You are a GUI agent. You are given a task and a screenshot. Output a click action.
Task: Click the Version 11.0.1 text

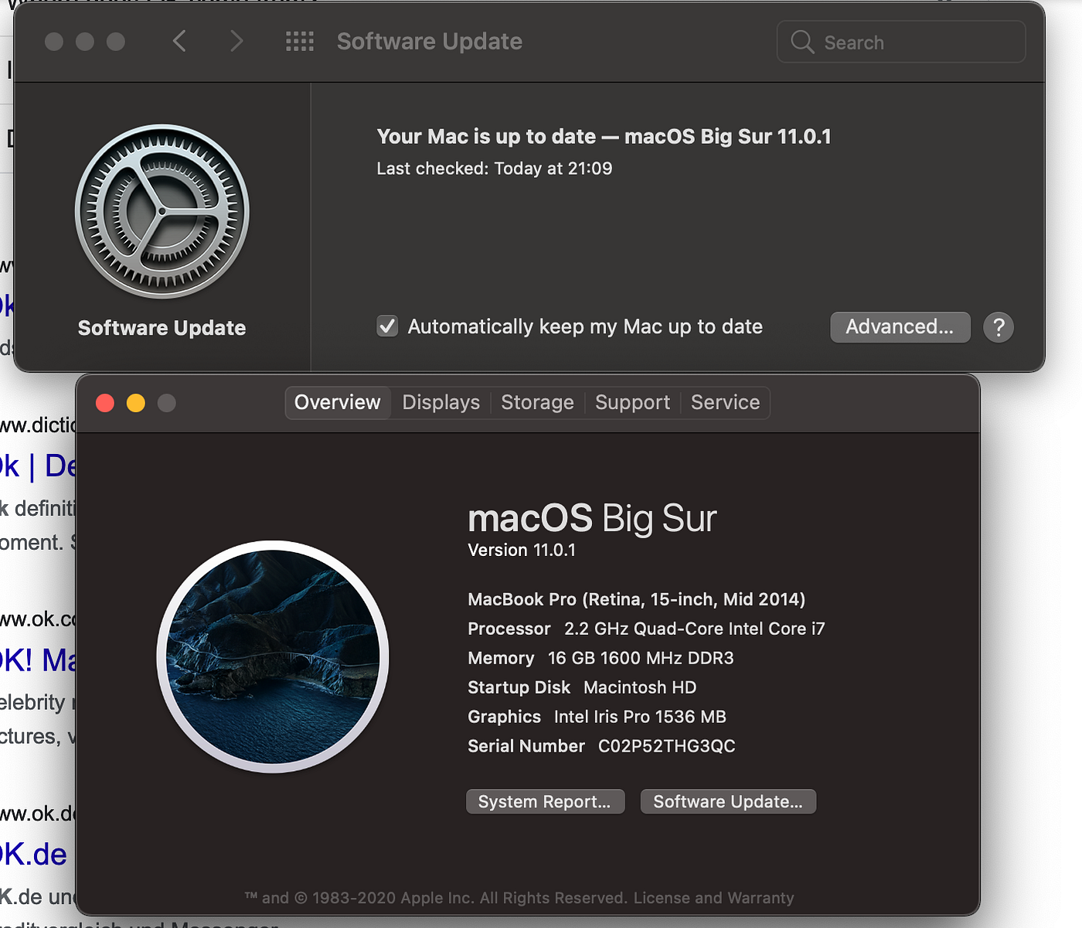[522, 551]
